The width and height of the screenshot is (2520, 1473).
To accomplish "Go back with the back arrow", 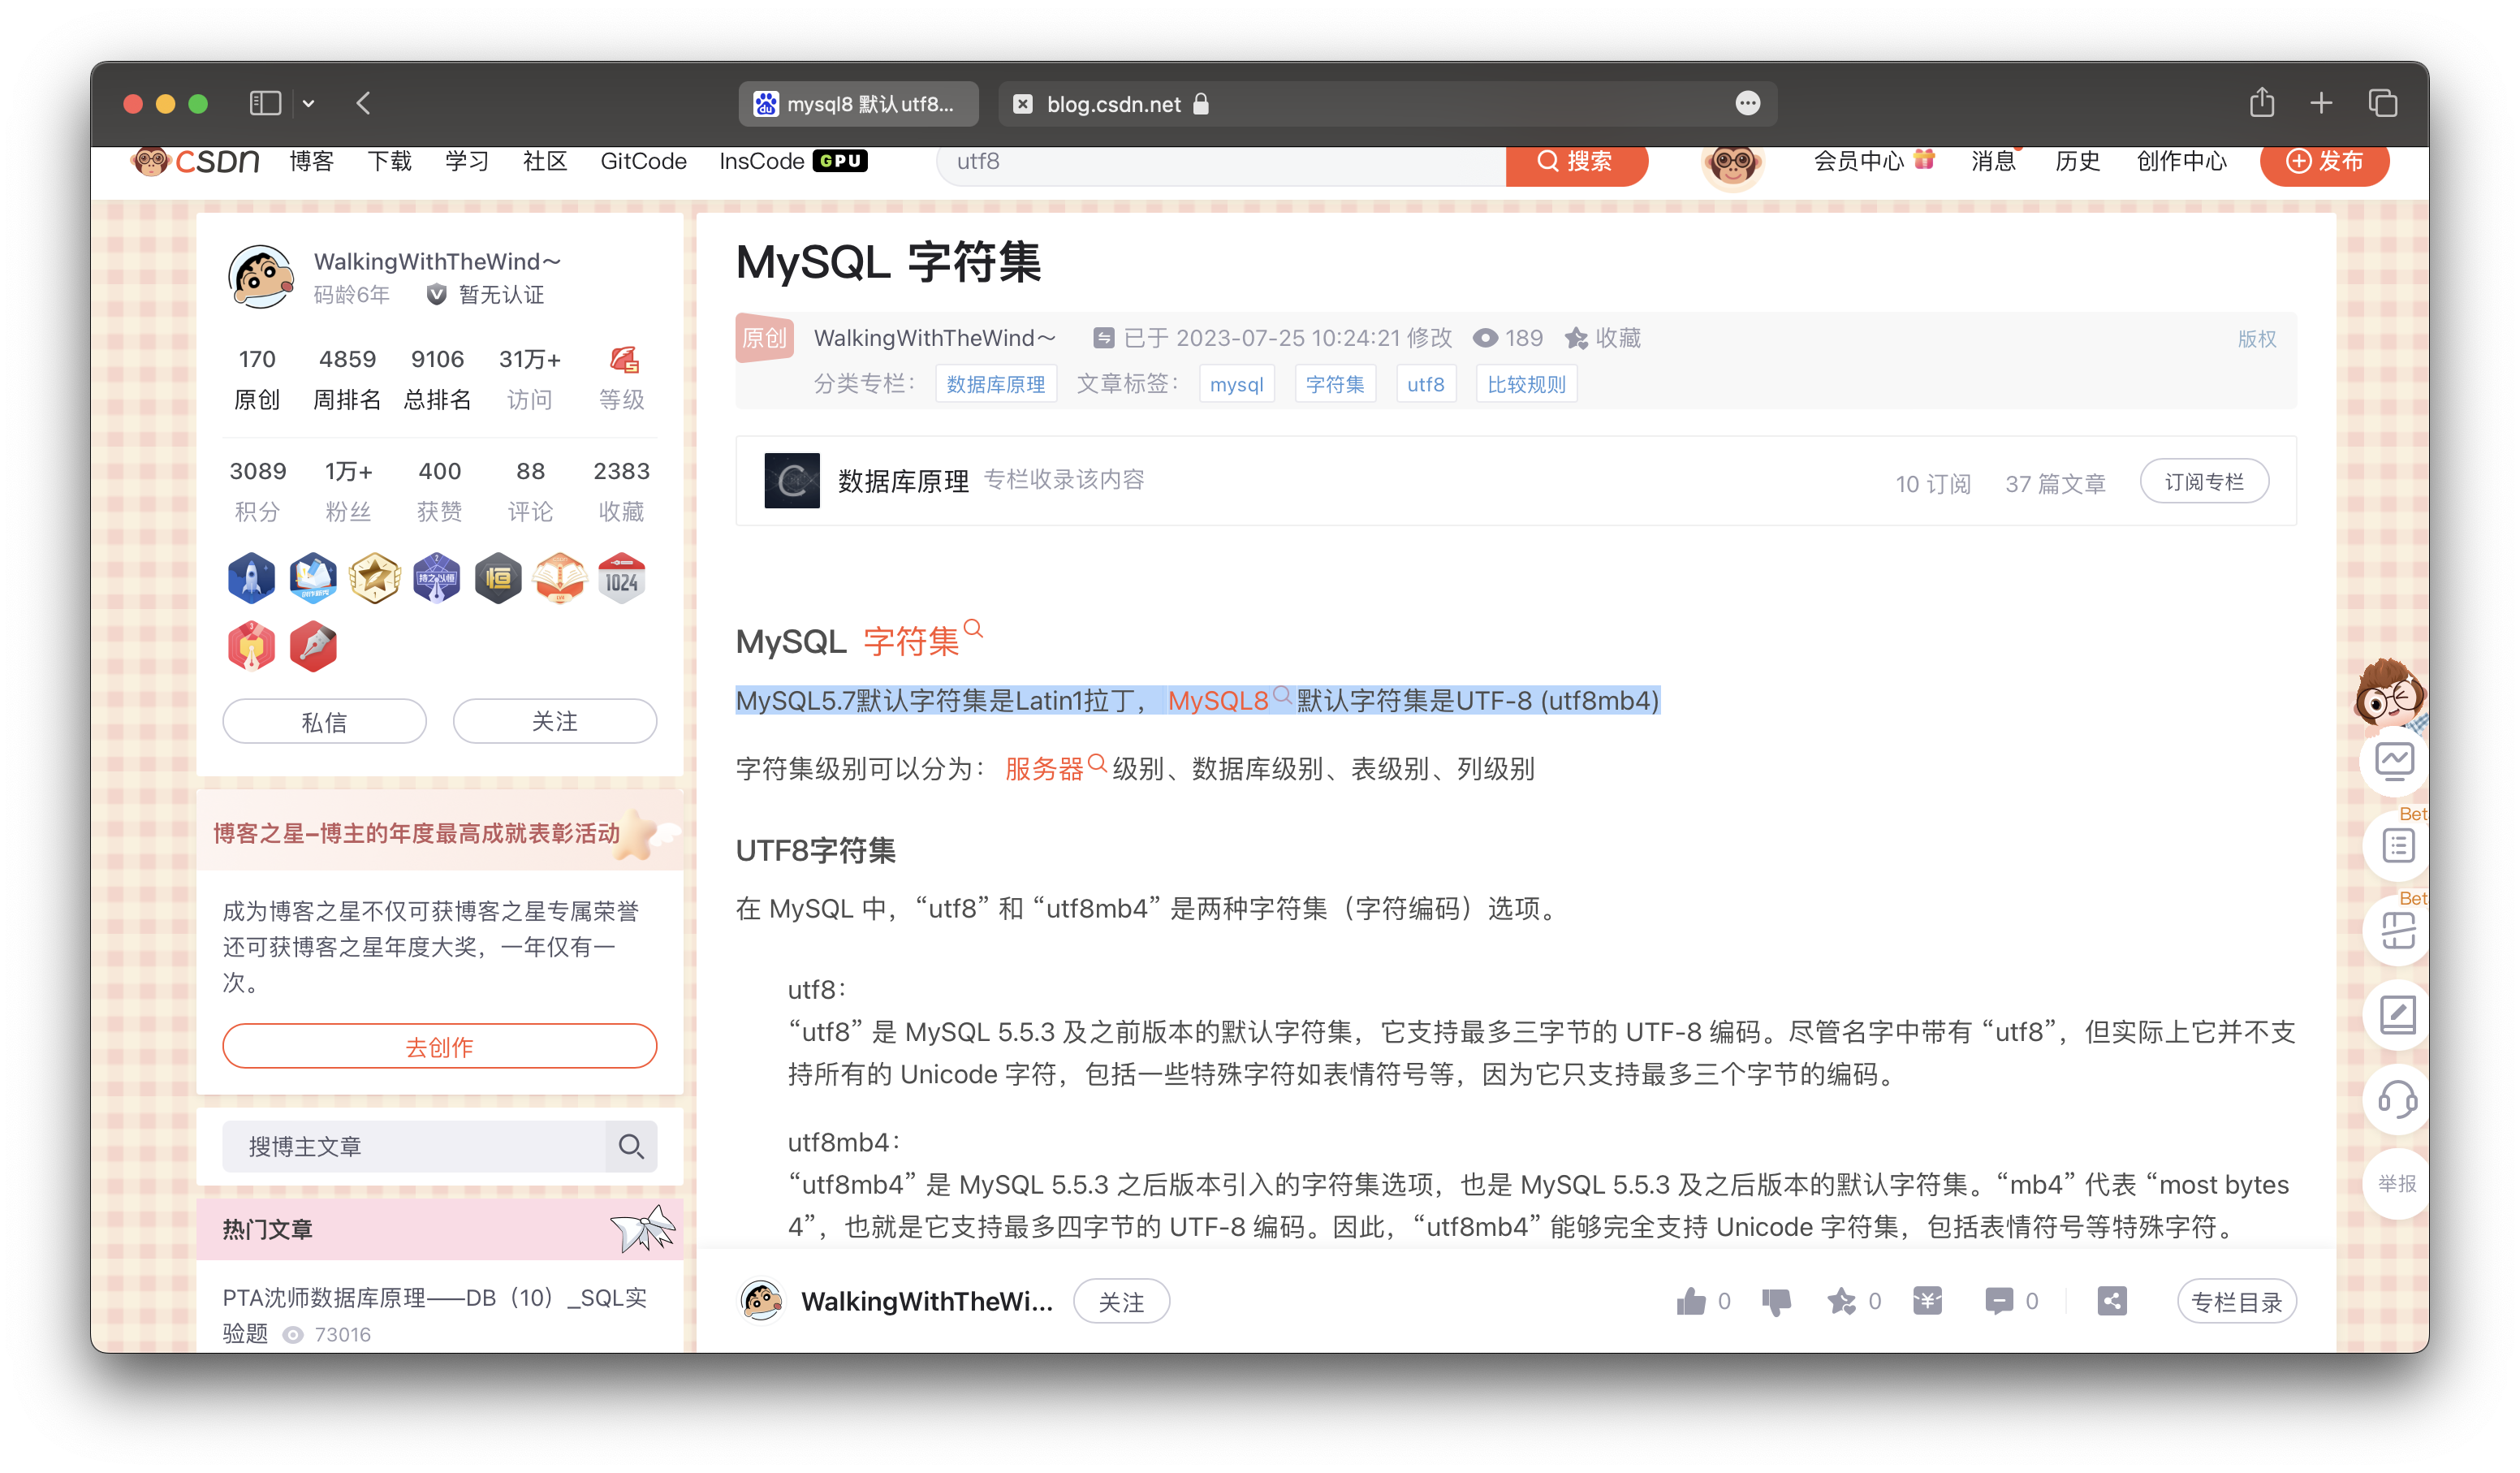I will pos(363,103).
